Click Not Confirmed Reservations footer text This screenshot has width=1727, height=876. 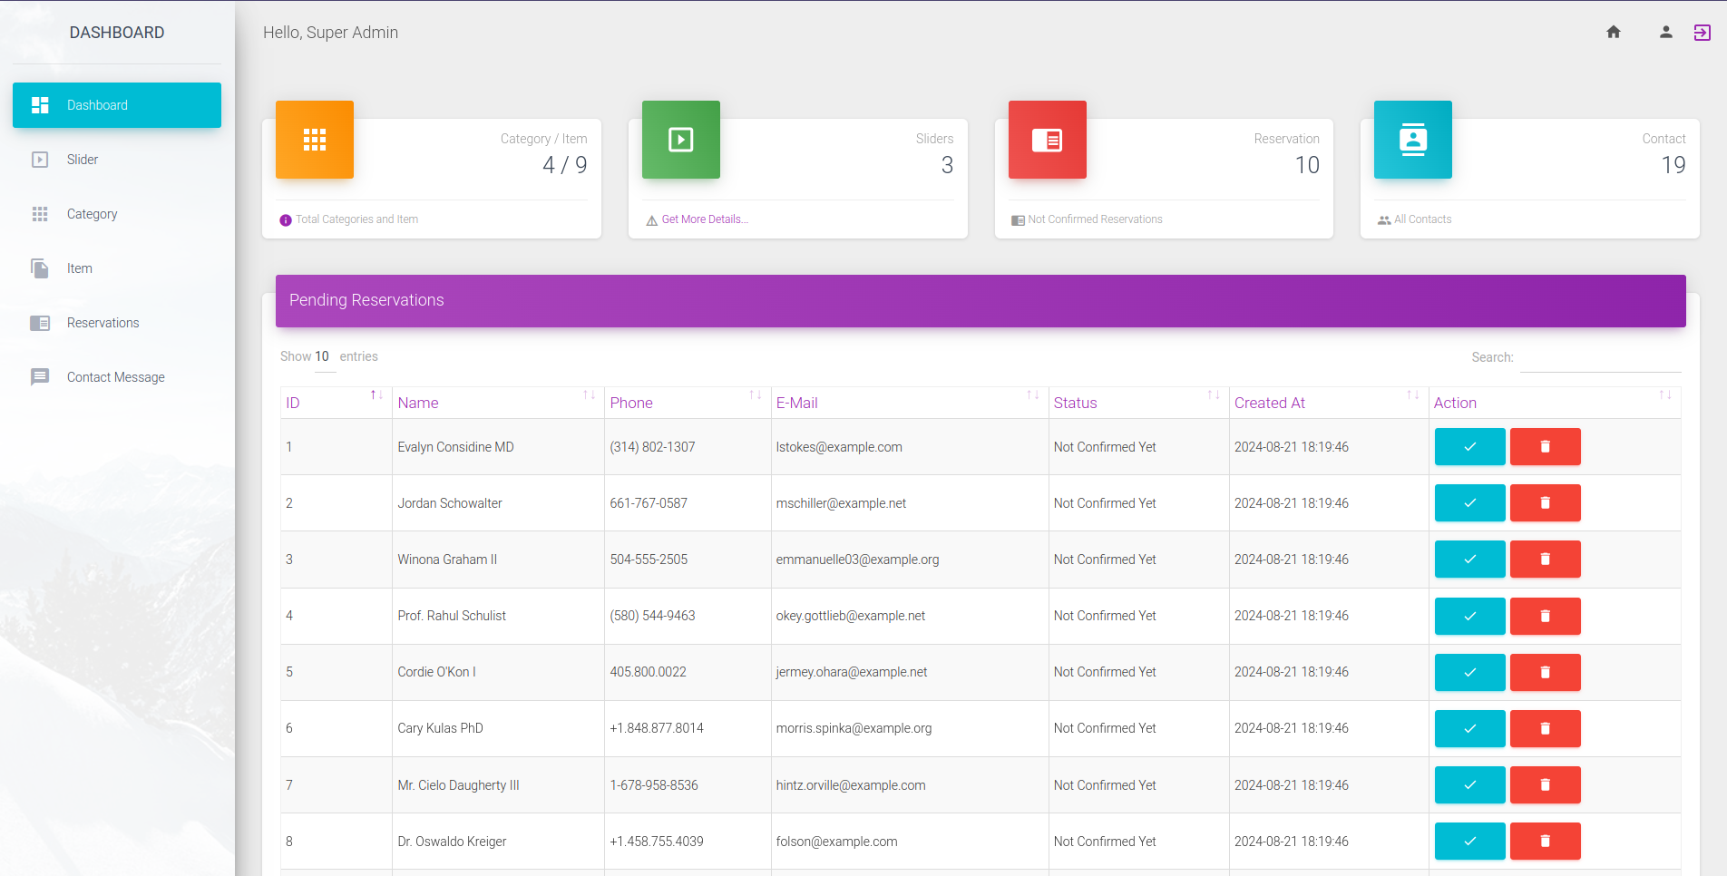pos(1095,219)
